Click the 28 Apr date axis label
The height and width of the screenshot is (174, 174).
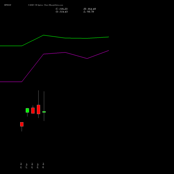(32, 166)
